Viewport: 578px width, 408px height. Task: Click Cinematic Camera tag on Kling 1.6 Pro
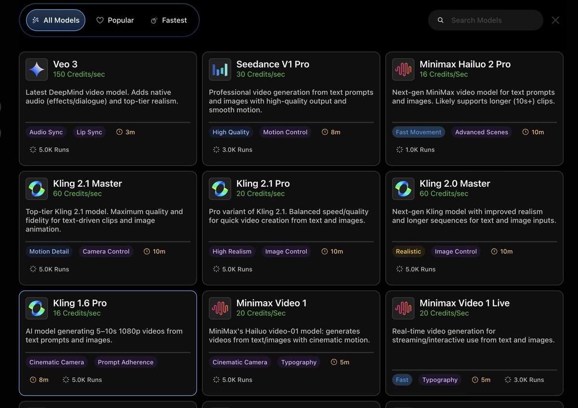(x=57, y=362)
